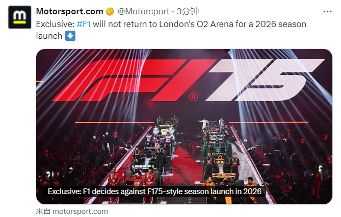Click the gold verified badge
The width and height of the screenshot is (341, 217).
pos(110,12)
